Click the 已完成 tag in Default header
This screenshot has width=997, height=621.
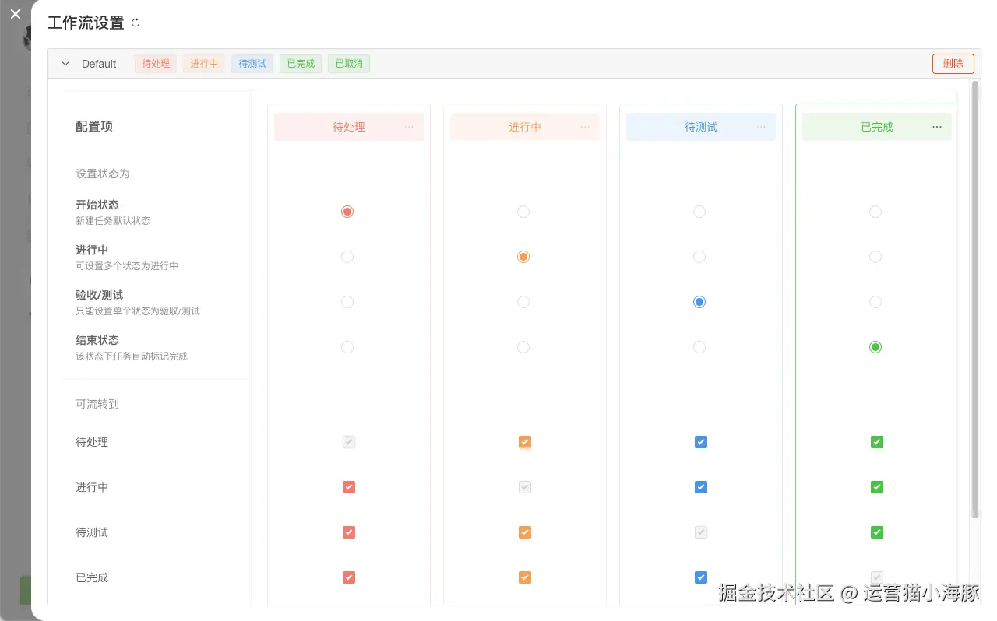pyautogui.click(x=301, y=64)
